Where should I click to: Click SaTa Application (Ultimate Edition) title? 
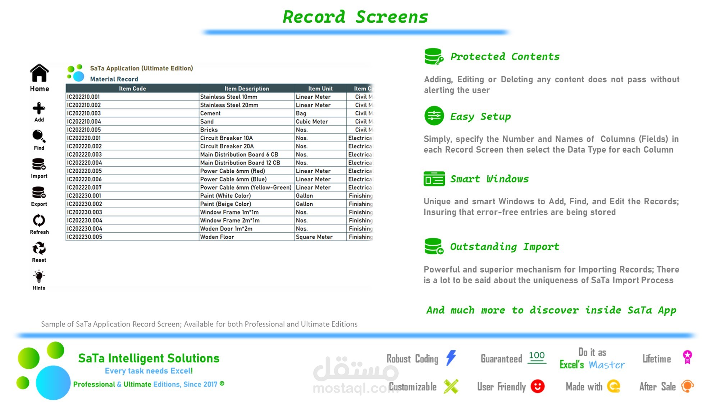141,68
